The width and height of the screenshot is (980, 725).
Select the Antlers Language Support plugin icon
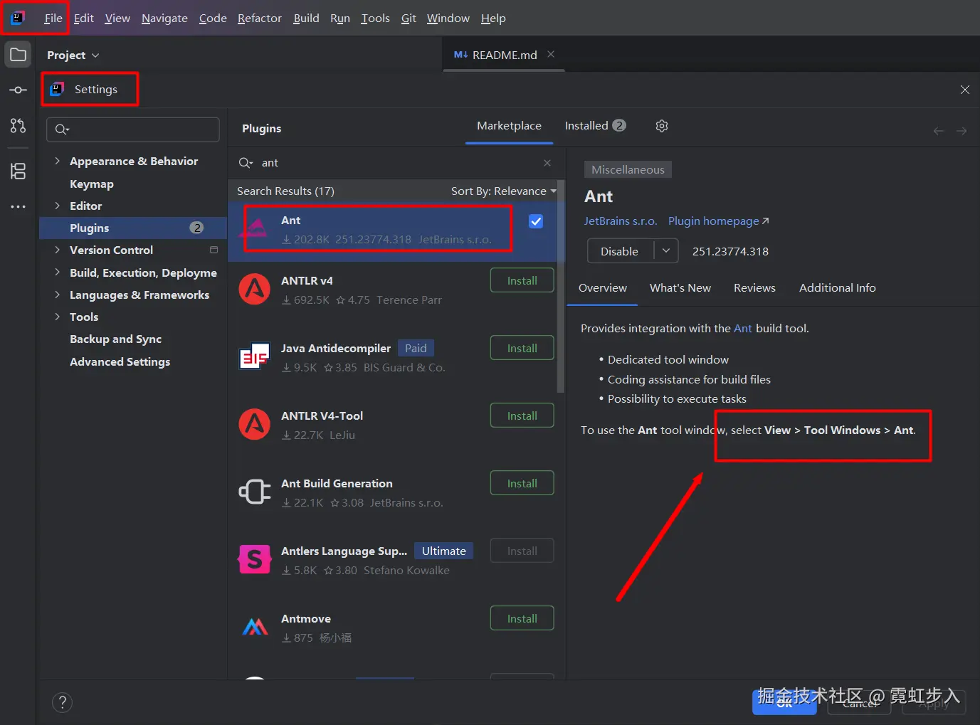click(x=254, y=559)
